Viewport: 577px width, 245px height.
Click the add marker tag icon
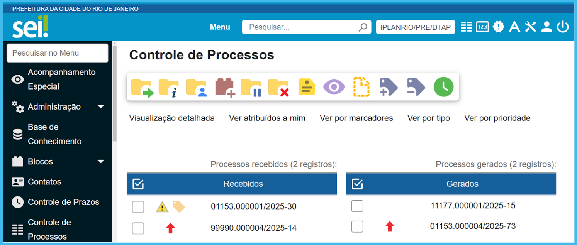click(388, 87)
